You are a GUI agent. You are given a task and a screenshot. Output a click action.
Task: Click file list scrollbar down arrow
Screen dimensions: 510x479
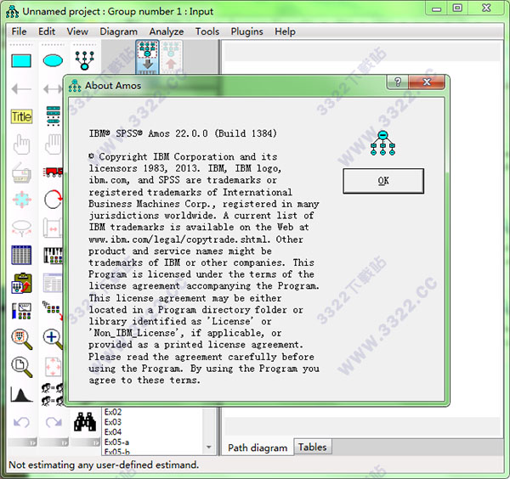pos(209,448)
